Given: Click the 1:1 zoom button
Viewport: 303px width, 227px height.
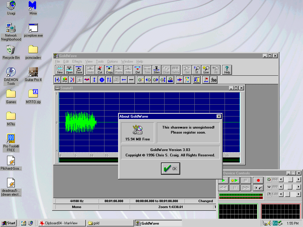Looking at the screenshot, I should 196,70.
